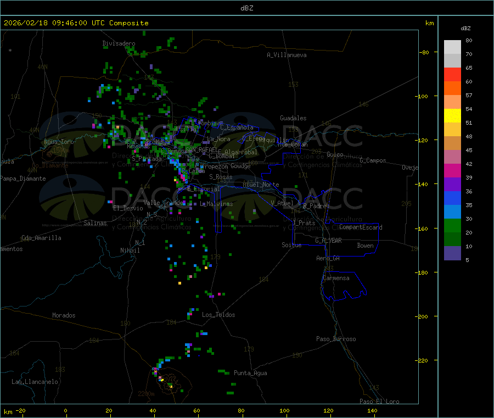Click the R_Padre map label
Image resolution: width=494 pixels, height=418 pixels.
tap(315, 206)
